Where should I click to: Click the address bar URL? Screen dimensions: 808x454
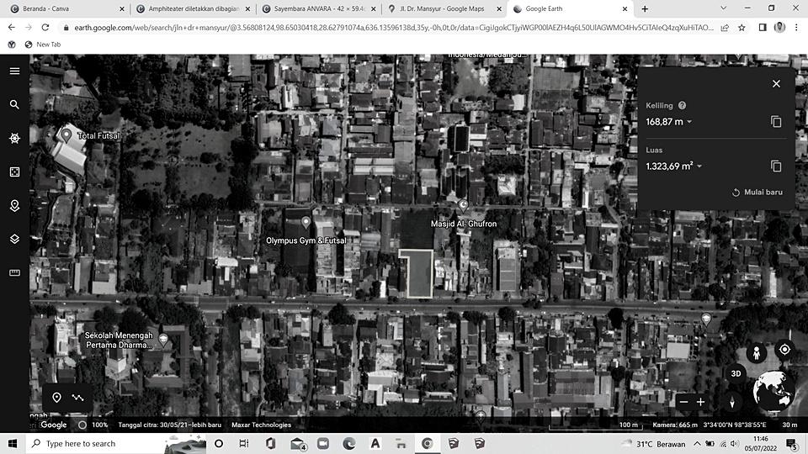coord(394,28)
